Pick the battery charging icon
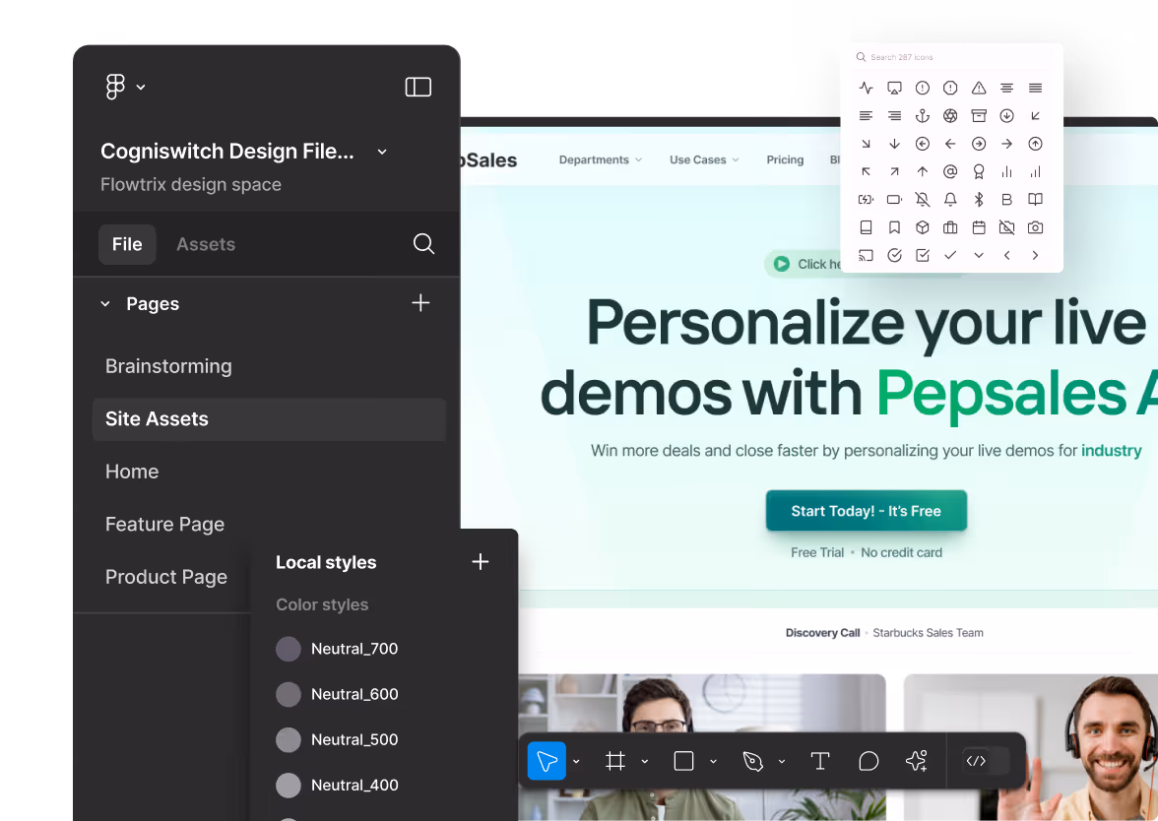This screenshot has height=821, width=1158. 867,199
